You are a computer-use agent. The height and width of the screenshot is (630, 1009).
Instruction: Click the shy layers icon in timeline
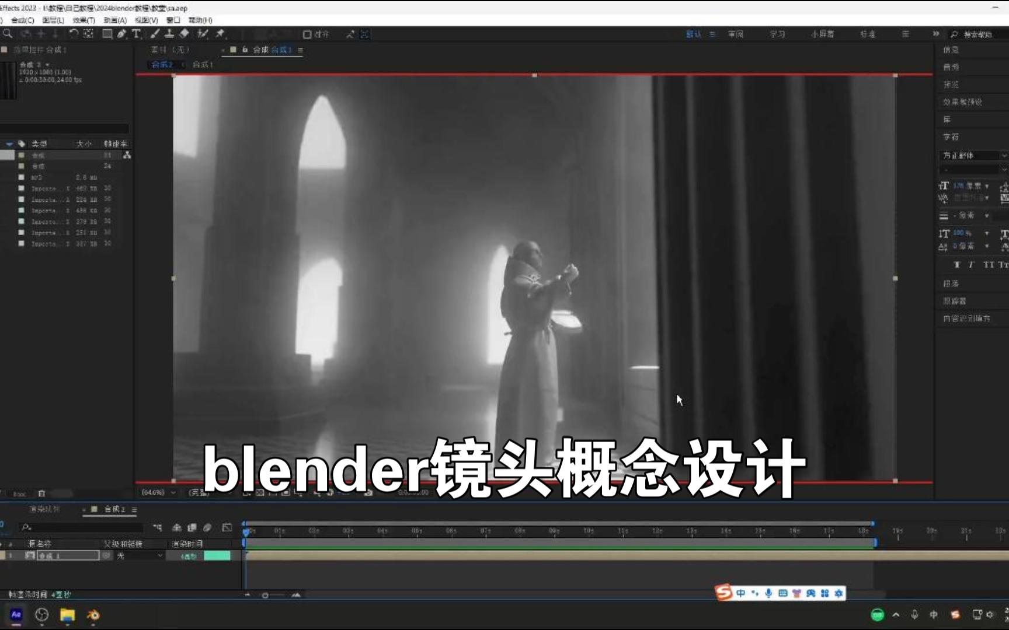[177, 527]
